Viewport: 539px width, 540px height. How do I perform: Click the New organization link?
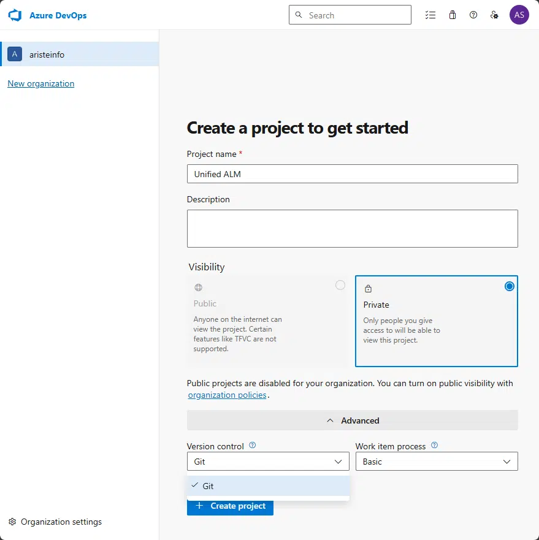(x=40, y=83)
